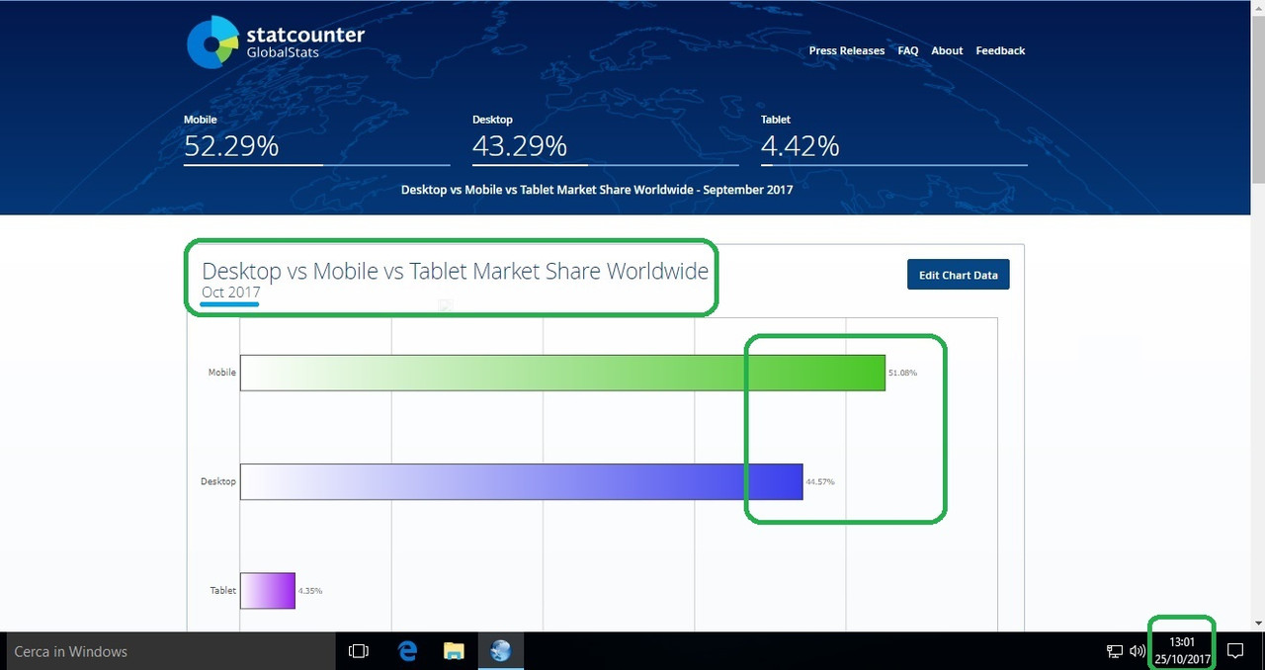This screenshot has height=670, width=1265.
Task: Open the network icon in system tray
Action: 1114,651
